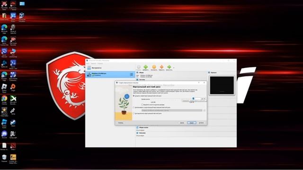Click the '?' help button in dialog title bar
Screen dimensions: 303x170
[x=199, y=83]
